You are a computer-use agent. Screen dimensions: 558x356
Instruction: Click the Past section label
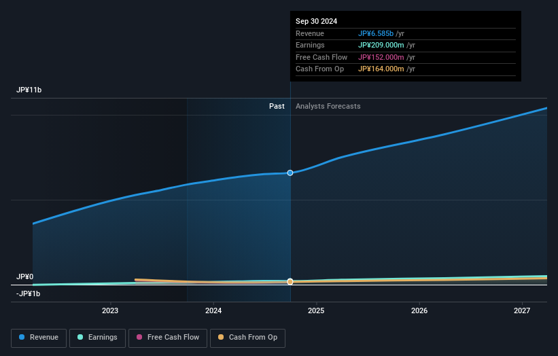click(x=277, y=106)
